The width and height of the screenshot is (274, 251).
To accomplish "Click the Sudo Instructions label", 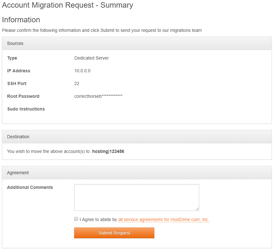I will [26, 109].
